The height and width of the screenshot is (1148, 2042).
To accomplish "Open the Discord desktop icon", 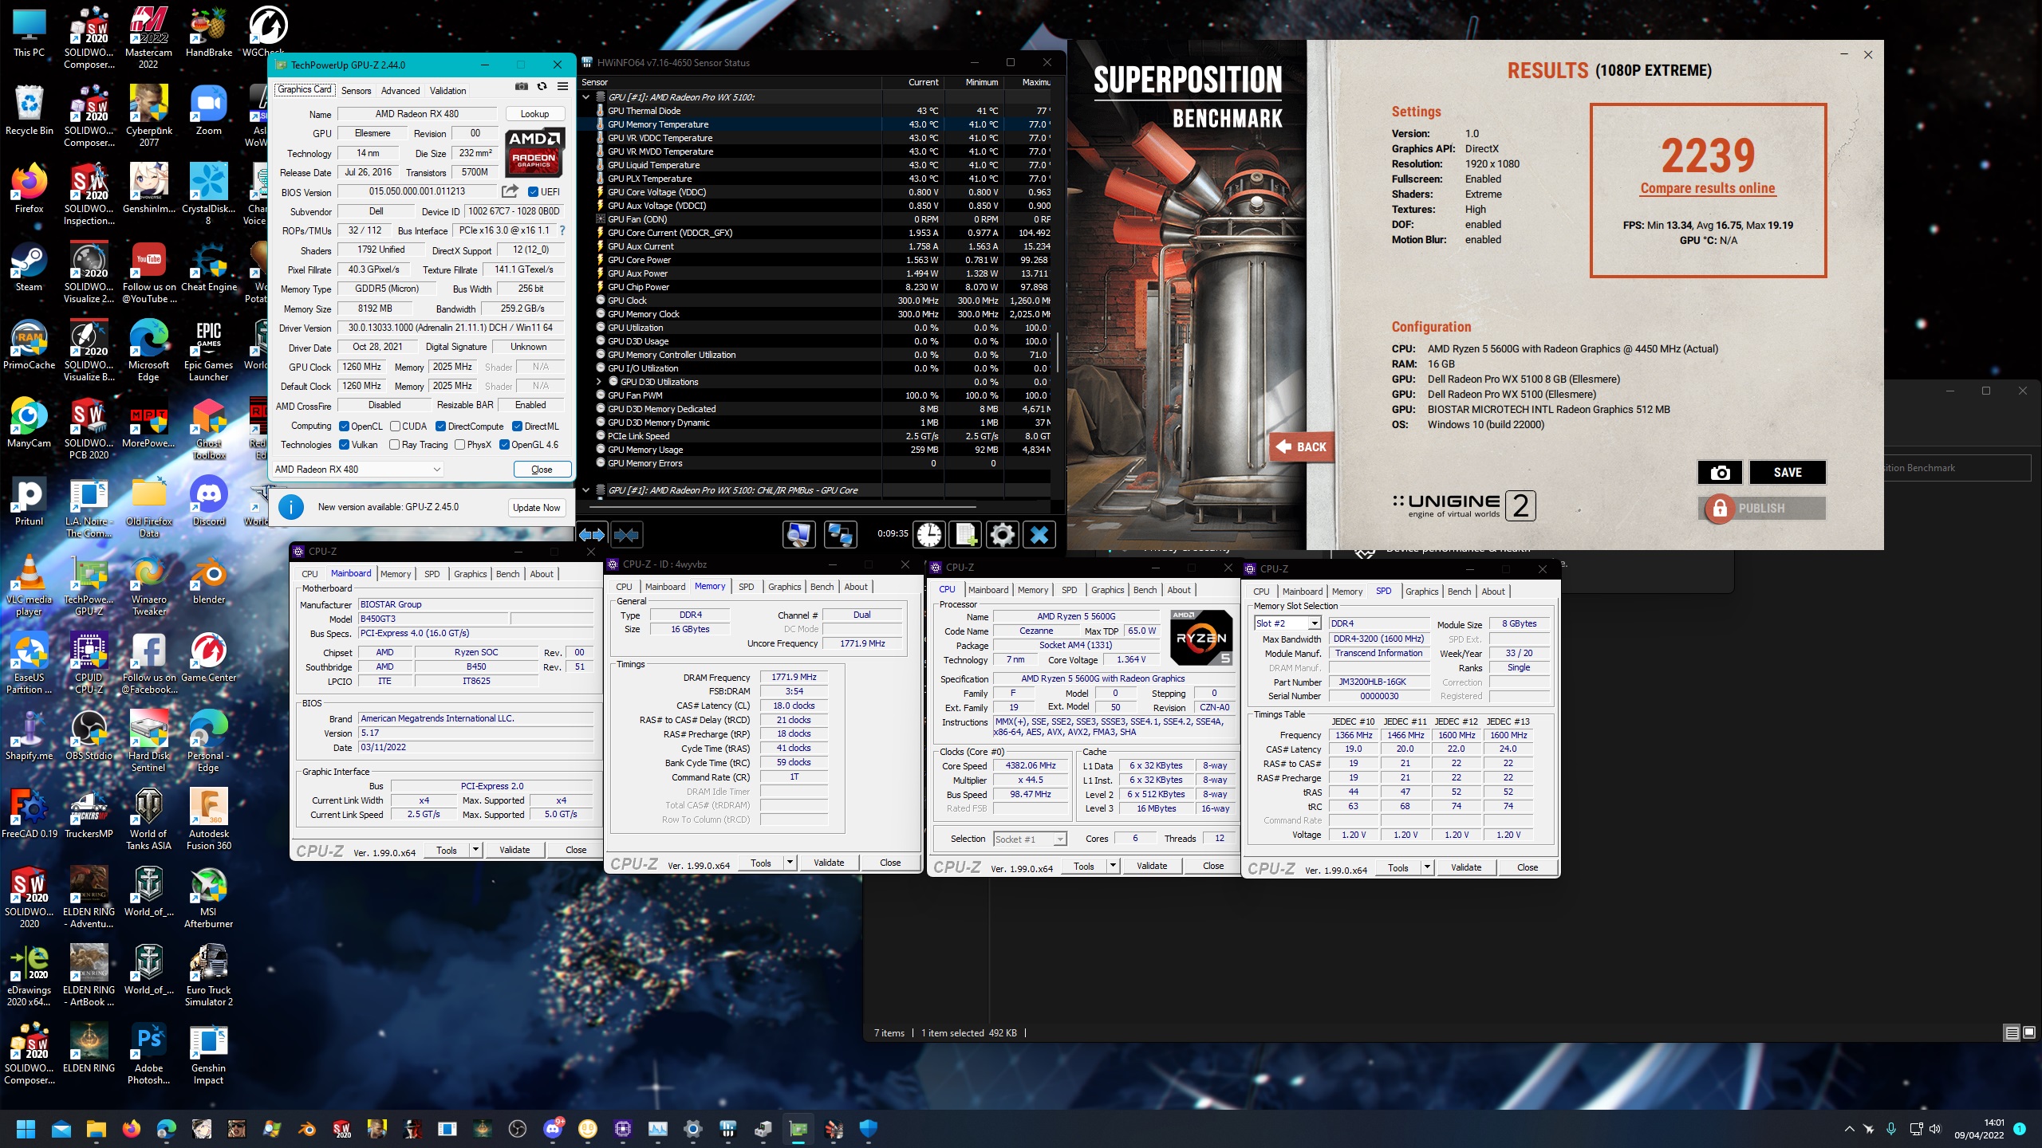I will click(x=209, y=501).
